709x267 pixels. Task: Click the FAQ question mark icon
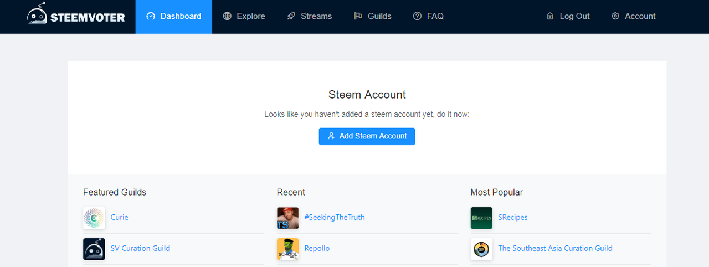point(417,16)
